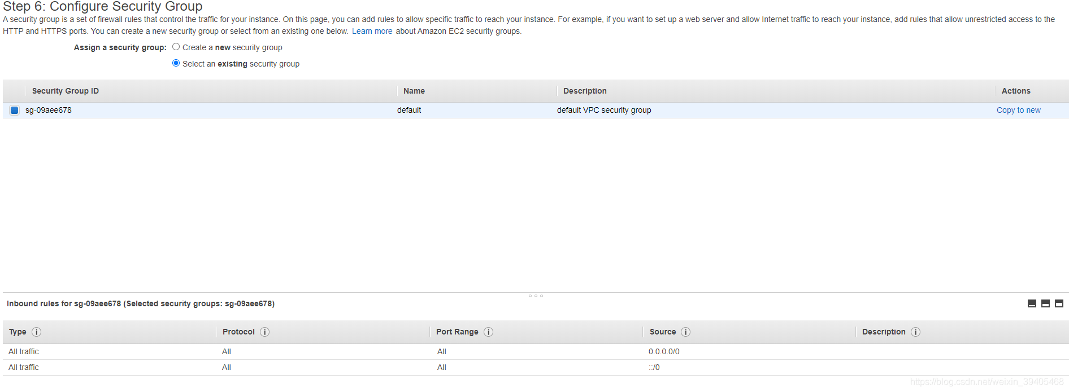Screen dimensions: 1069x392
Task: Open the Protocol column info icon
Action: coord(264,332)
